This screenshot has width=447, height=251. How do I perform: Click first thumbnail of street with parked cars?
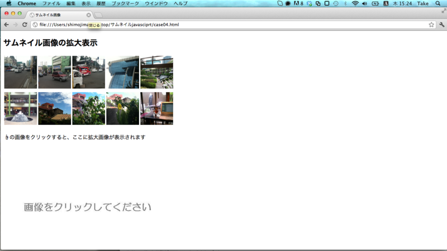(21, 72)
